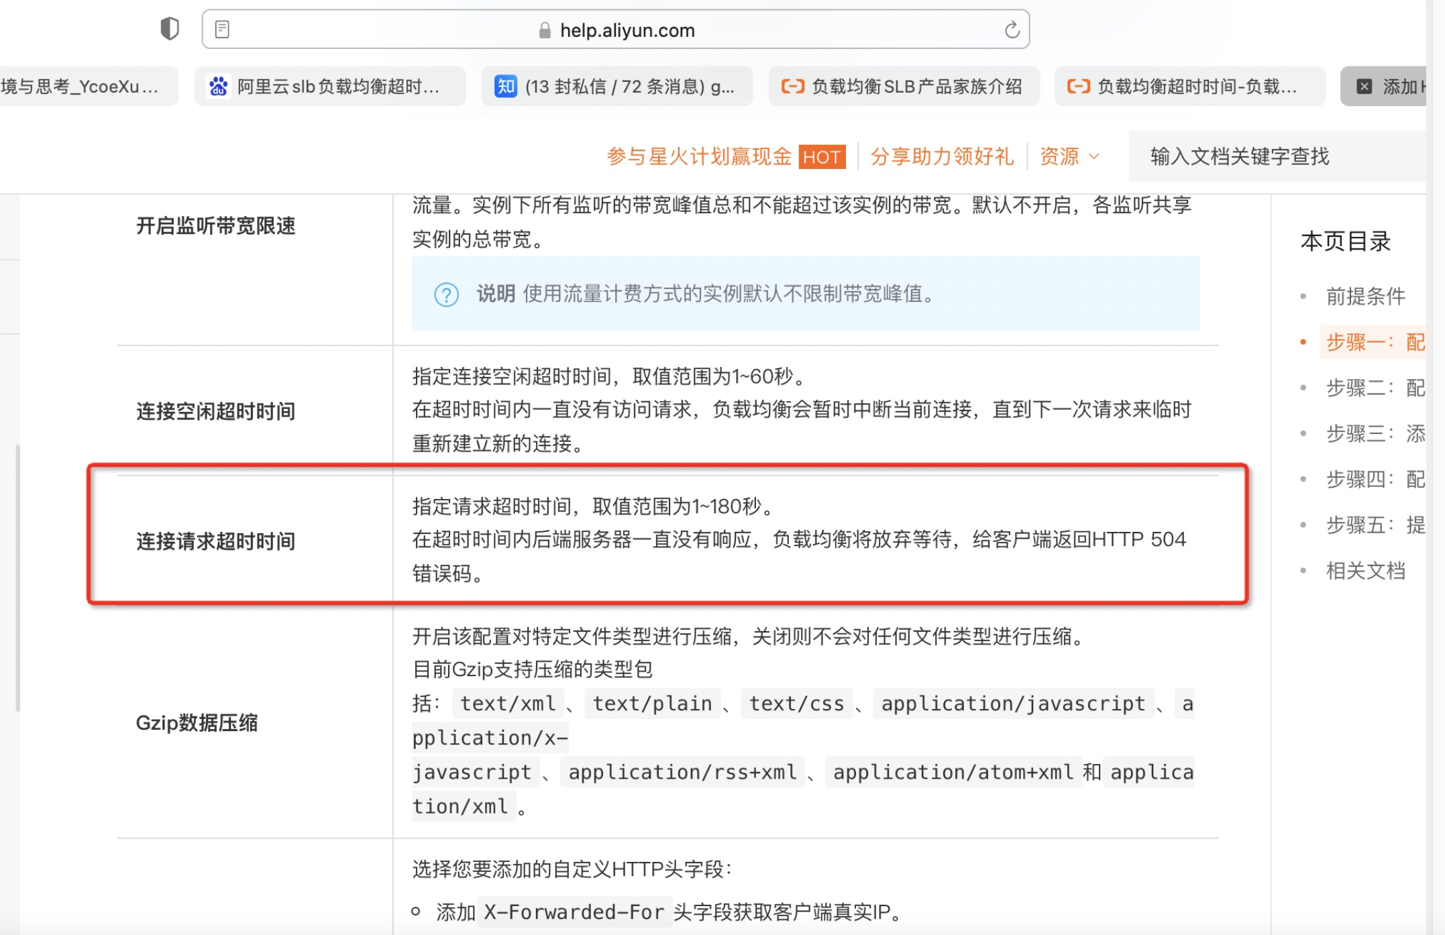Click 参与星火计划赢现金 link

[699, 157]
